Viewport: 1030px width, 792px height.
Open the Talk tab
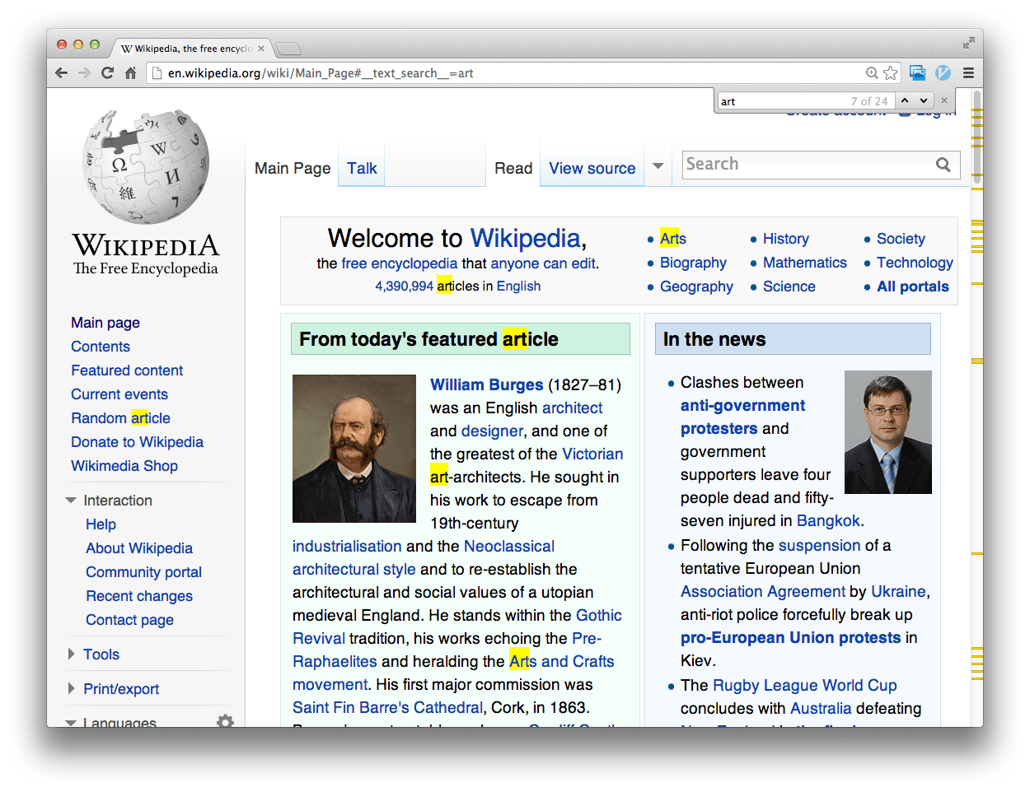(x=362, y=169)
